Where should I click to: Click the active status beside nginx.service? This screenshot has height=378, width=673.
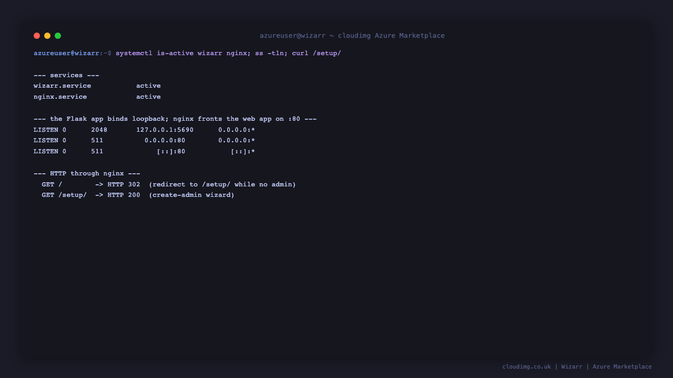pos(148,97)
